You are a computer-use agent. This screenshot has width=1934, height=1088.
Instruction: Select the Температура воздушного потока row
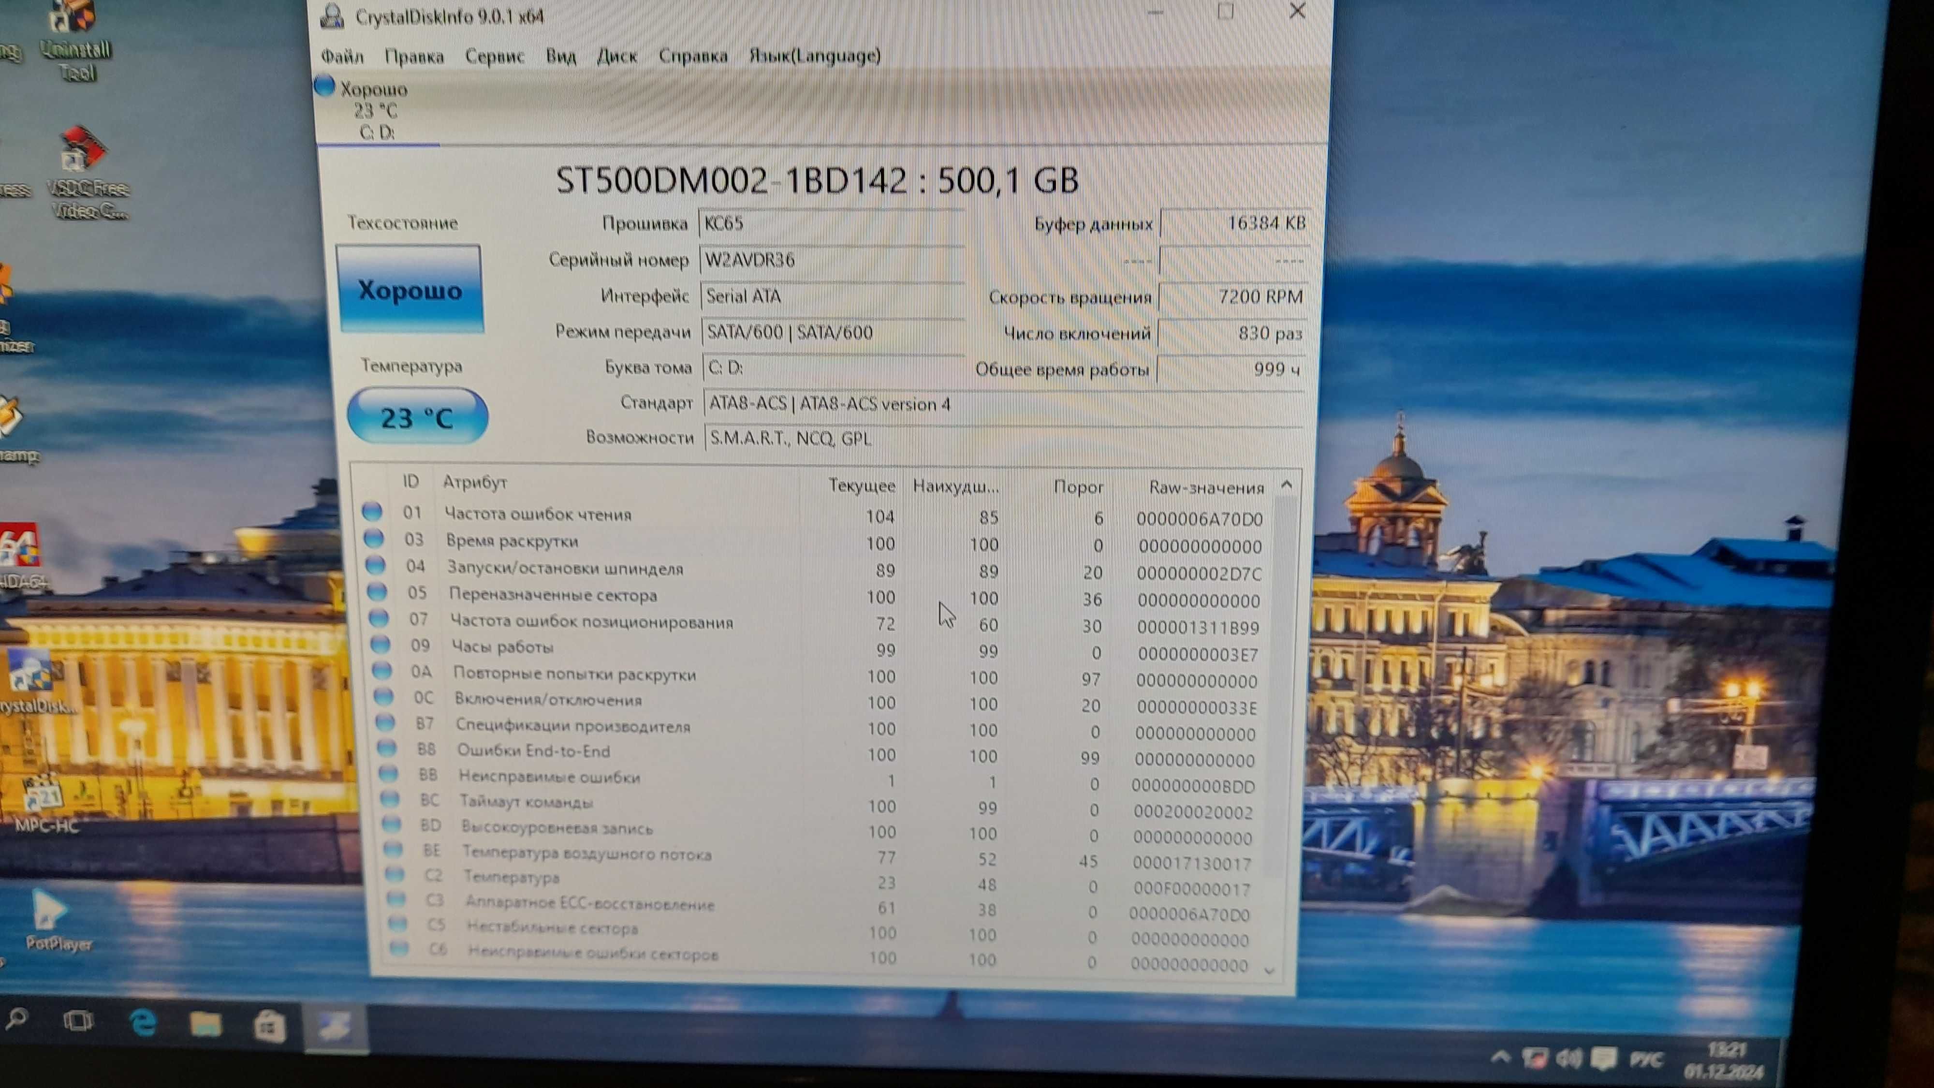click(x=819, y=857)
